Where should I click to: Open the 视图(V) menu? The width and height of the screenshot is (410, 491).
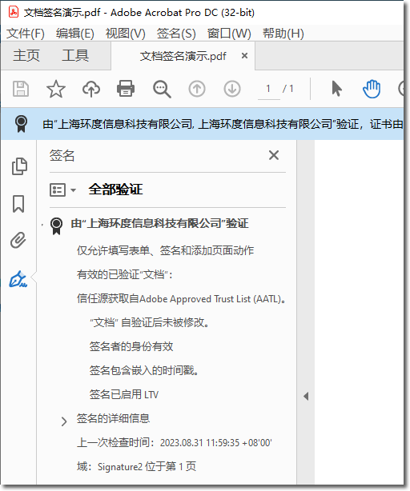126,34
